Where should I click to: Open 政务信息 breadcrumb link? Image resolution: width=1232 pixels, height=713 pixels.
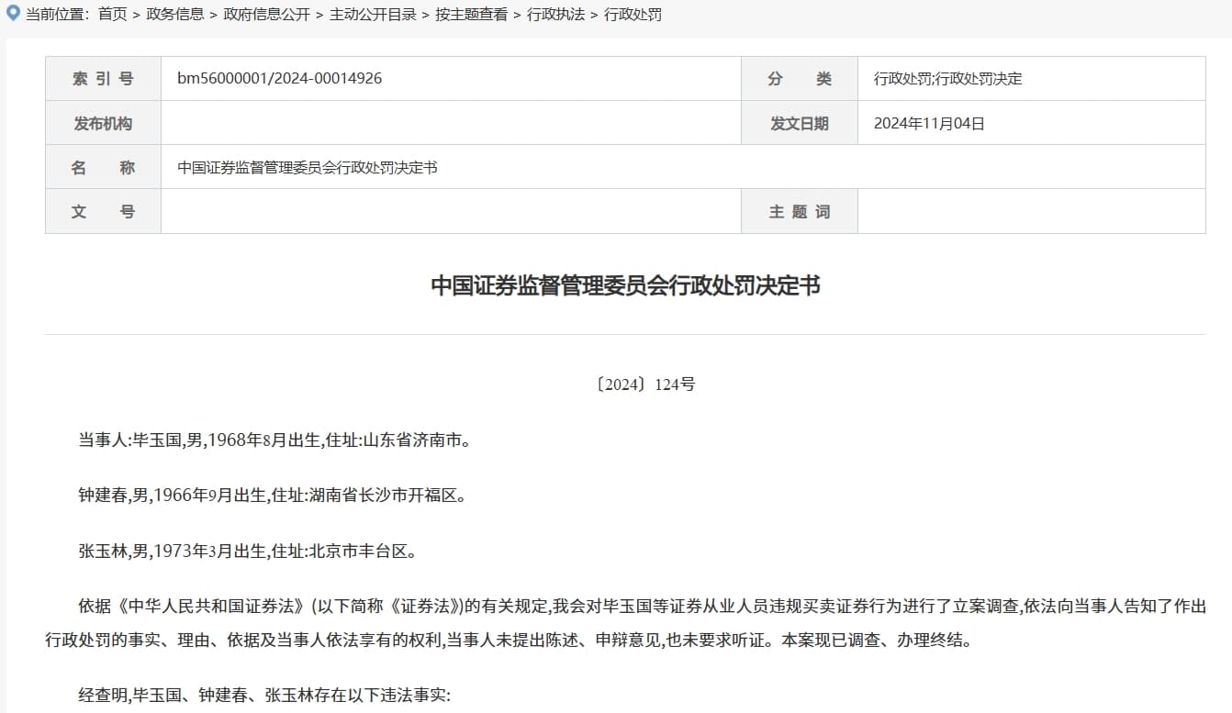[x=175, y=15]
